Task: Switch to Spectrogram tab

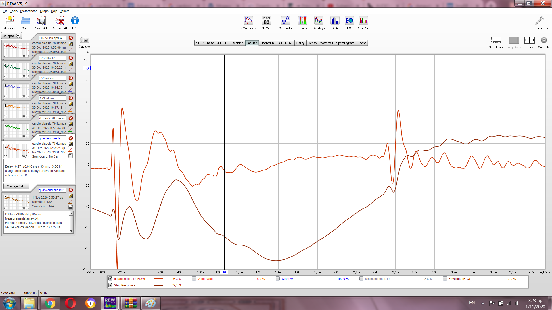Action: 345,43
